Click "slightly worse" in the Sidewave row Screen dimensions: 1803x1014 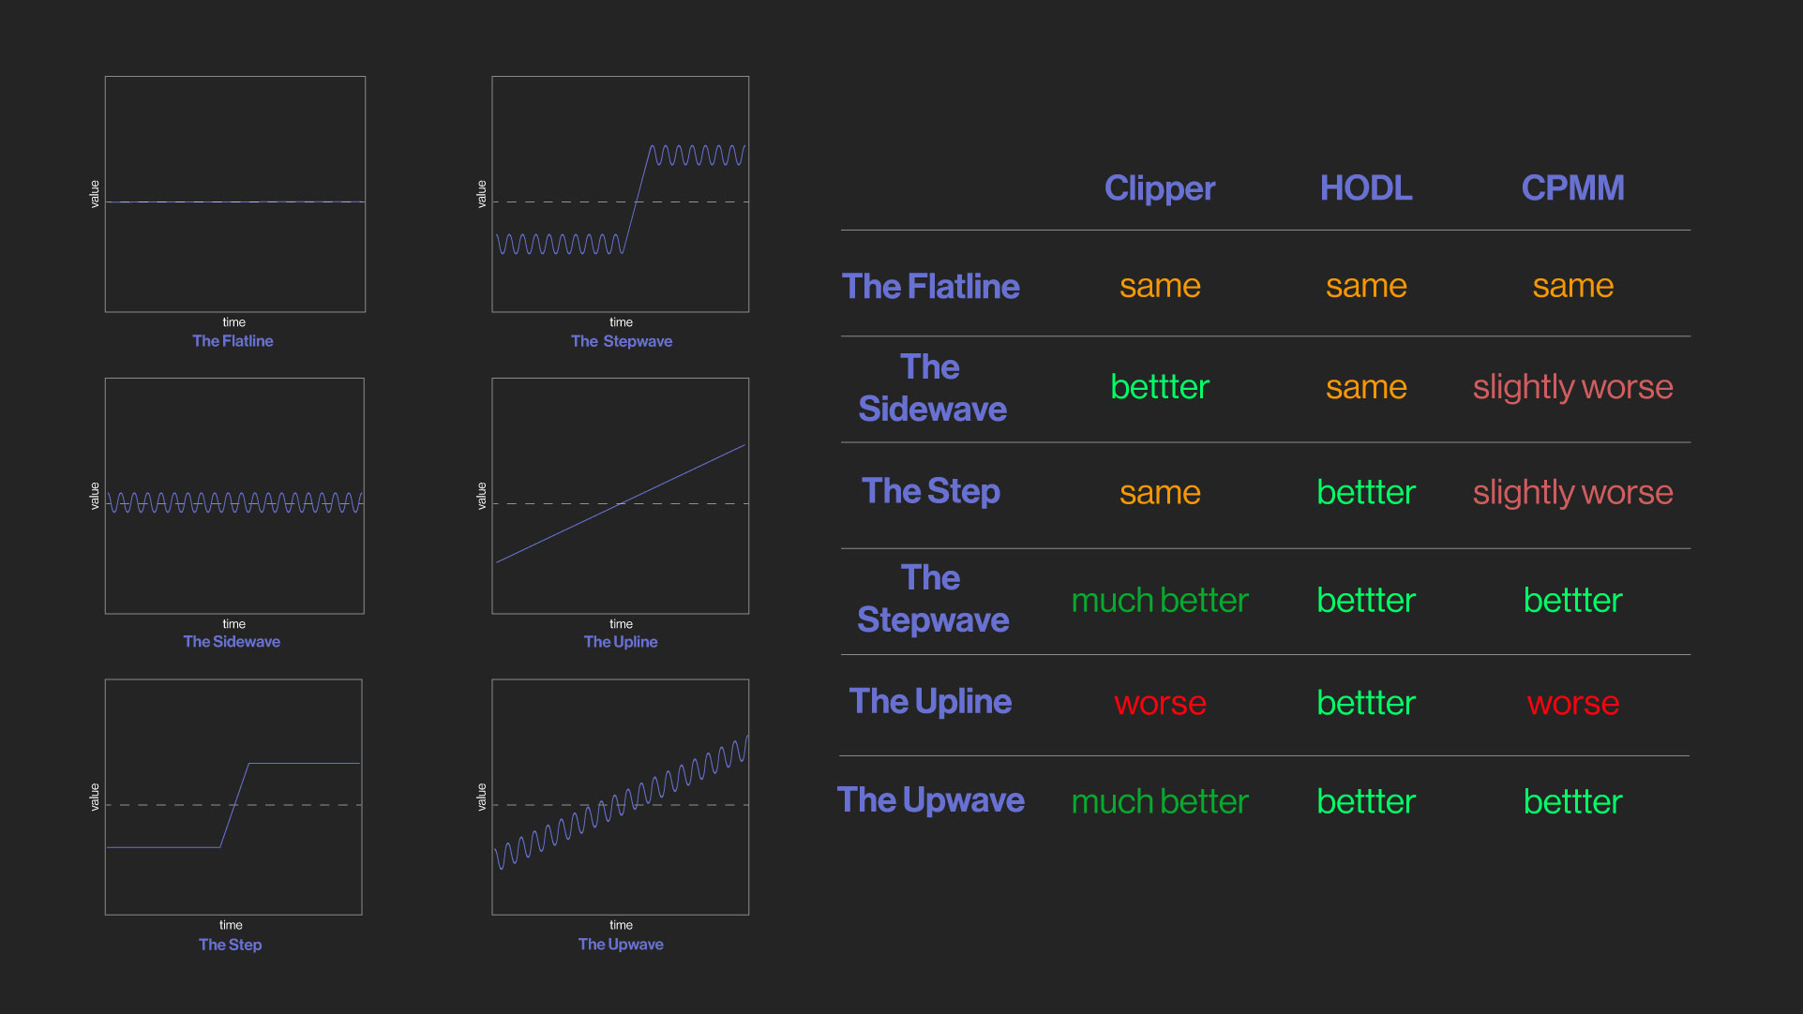pos(1572,387)
